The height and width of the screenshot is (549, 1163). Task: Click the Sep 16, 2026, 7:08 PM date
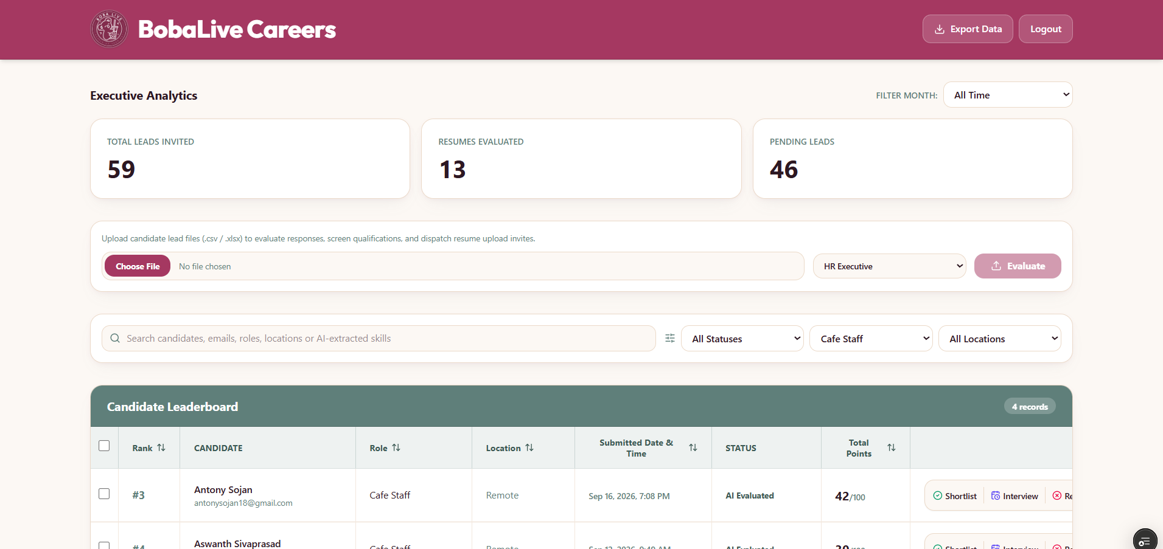click(x=629, y=497)
